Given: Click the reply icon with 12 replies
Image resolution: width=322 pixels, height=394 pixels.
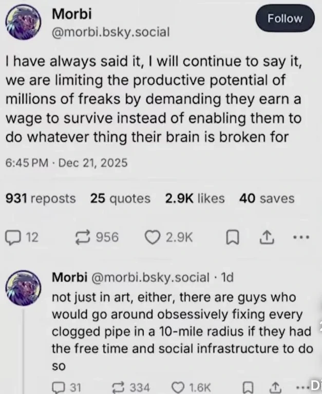Looking at the screenshot, I should tap(12, 237).
